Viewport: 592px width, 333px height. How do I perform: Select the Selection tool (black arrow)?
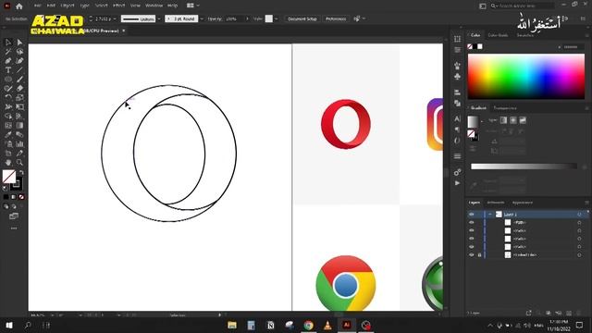click(8, 43)
